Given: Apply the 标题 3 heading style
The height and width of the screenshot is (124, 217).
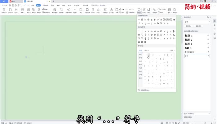Looking at the screenshot, I should (x=197, y=44).
